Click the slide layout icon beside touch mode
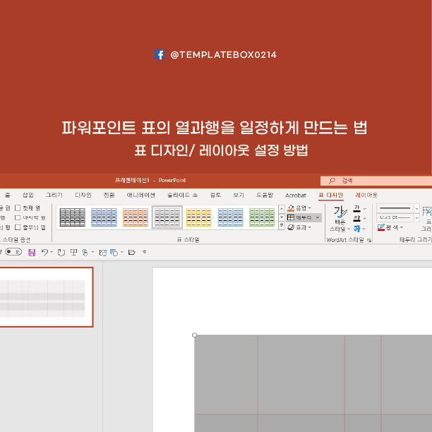 coord(103,253)
